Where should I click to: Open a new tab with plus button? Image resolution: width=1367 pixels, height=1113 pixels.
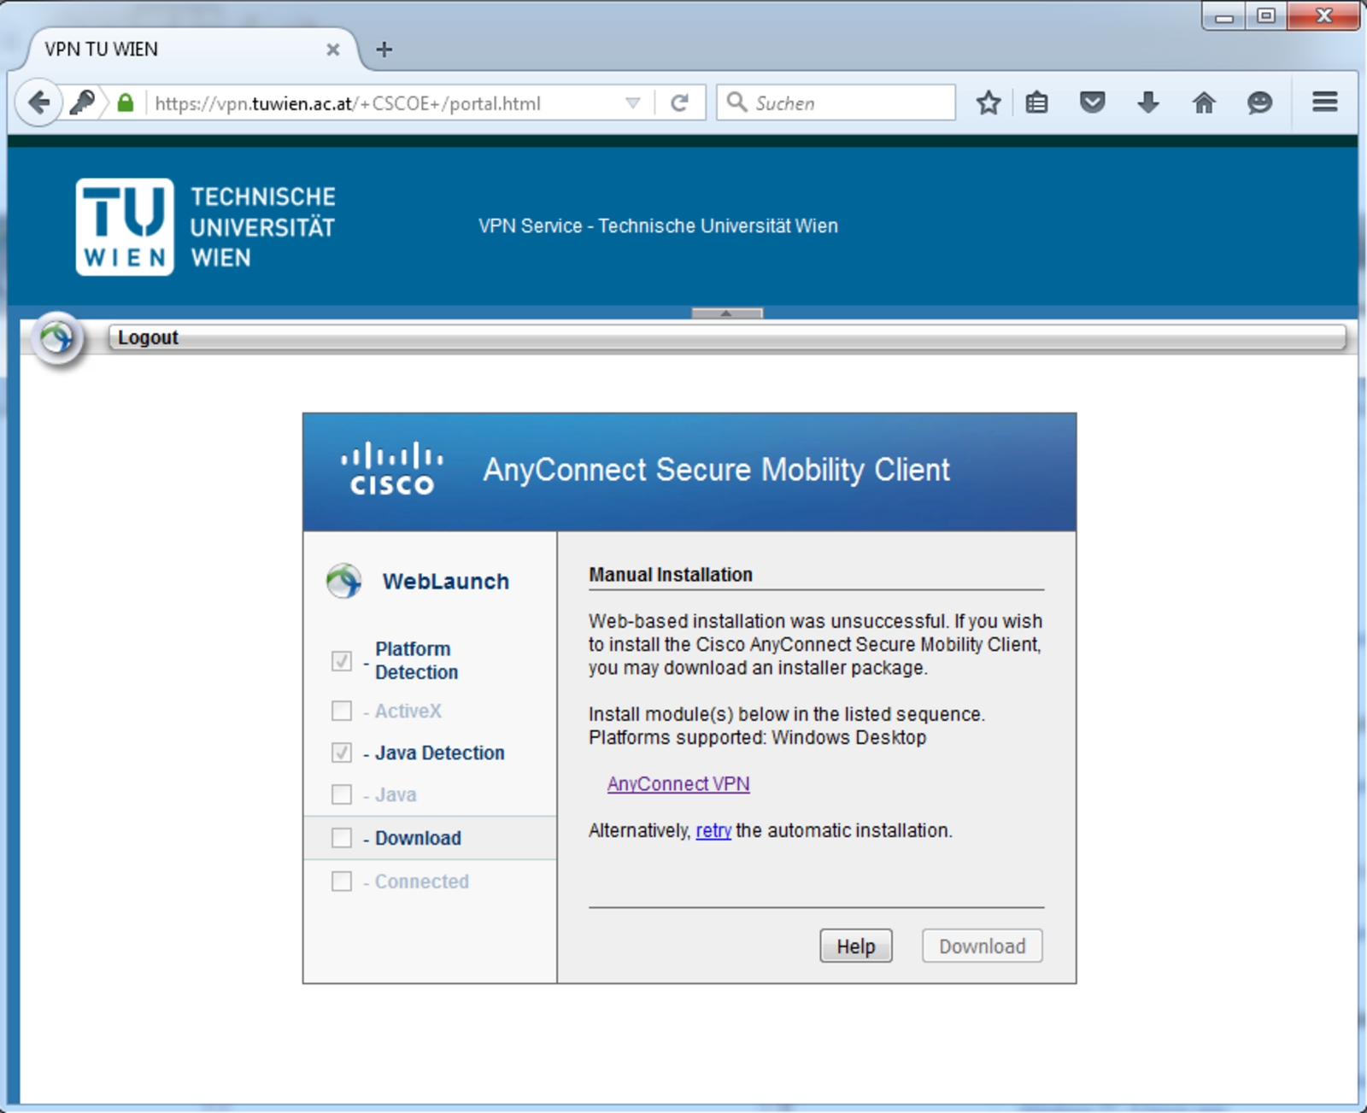[x=384, y=50]
